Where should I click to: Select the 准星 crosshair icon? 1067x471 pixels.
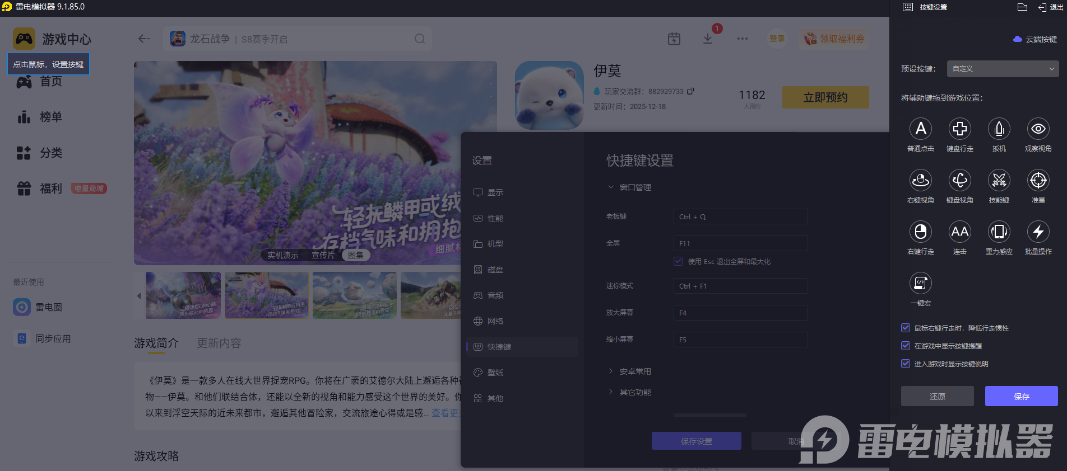click(1038, 180)
